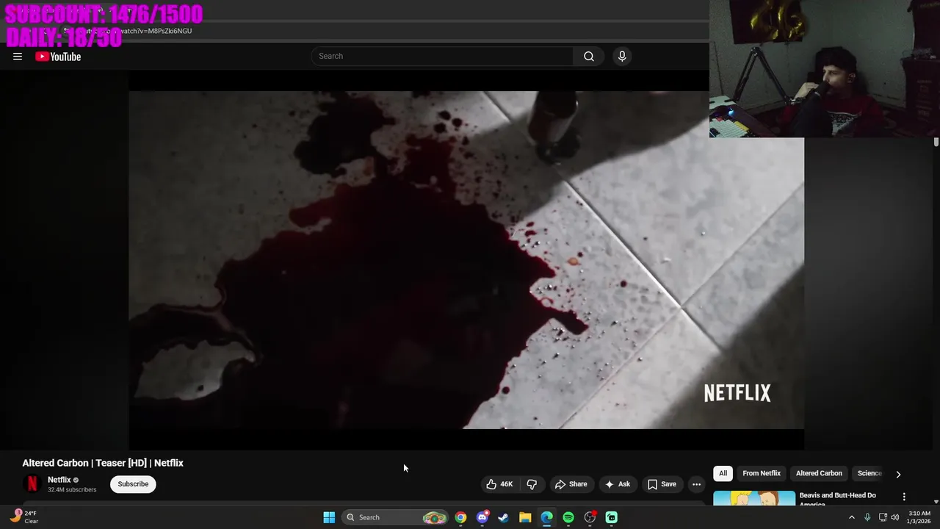
Task: Open the Netflix channel name link
Action: coord(59,480)
